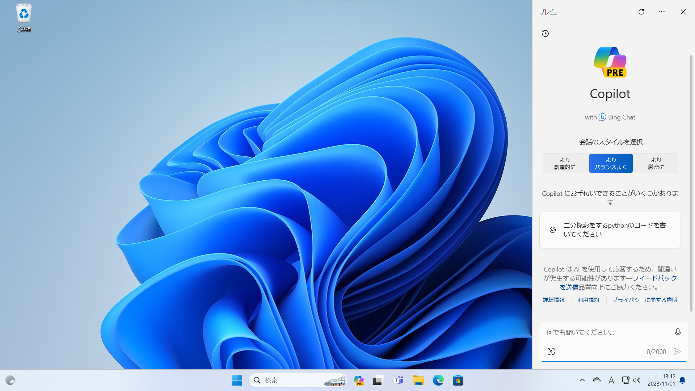Click the 詳細情報 button

554,299
